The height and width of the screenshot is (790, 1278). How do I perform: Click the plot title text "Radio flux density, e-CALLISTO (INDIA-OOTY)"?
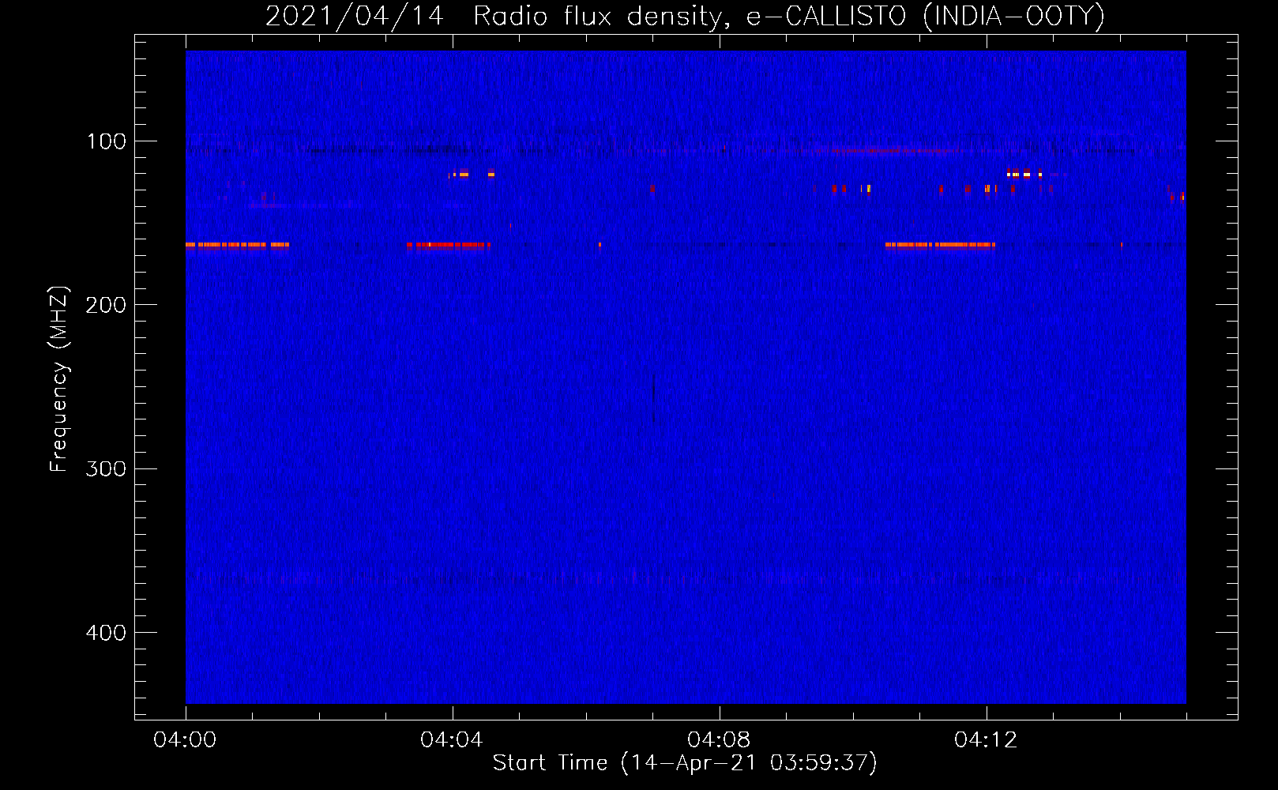click(x=788, y=16)
